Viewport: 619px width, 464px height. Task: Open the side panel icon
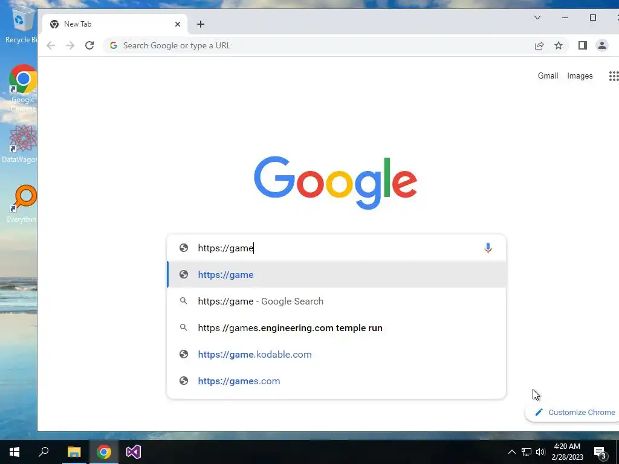click(583, 45)
